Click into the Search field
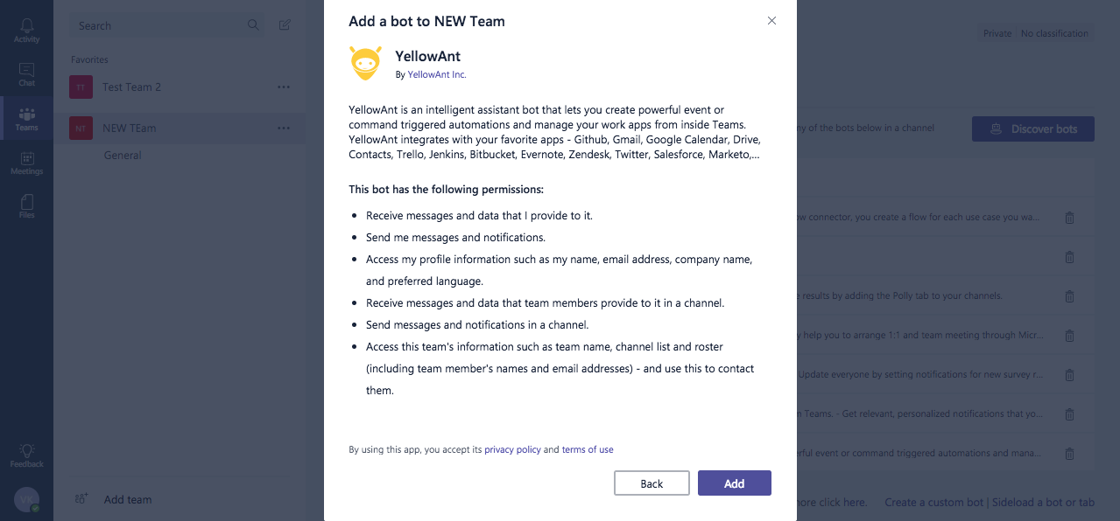Viewport: 1120px width, 521px height. 158,25
